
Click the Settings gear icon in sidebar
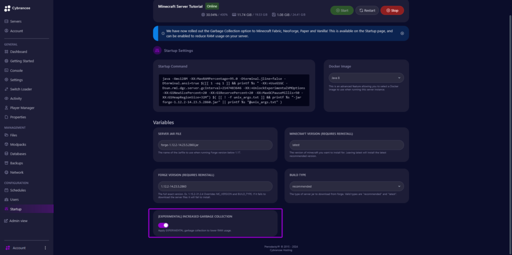coord(6,79)
